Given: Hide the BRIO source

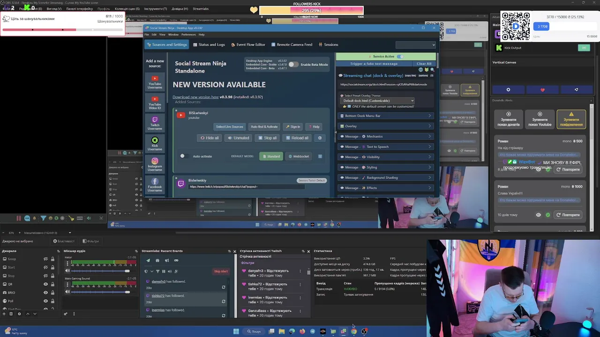Looking at the screenshot, I should (x=46, y=293).
